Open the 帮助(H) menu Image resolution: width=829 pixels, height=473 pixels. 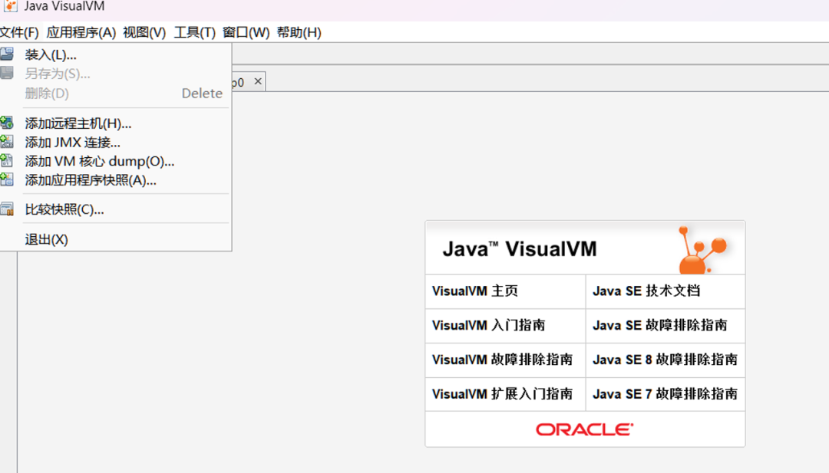click(x=299, y=32)
